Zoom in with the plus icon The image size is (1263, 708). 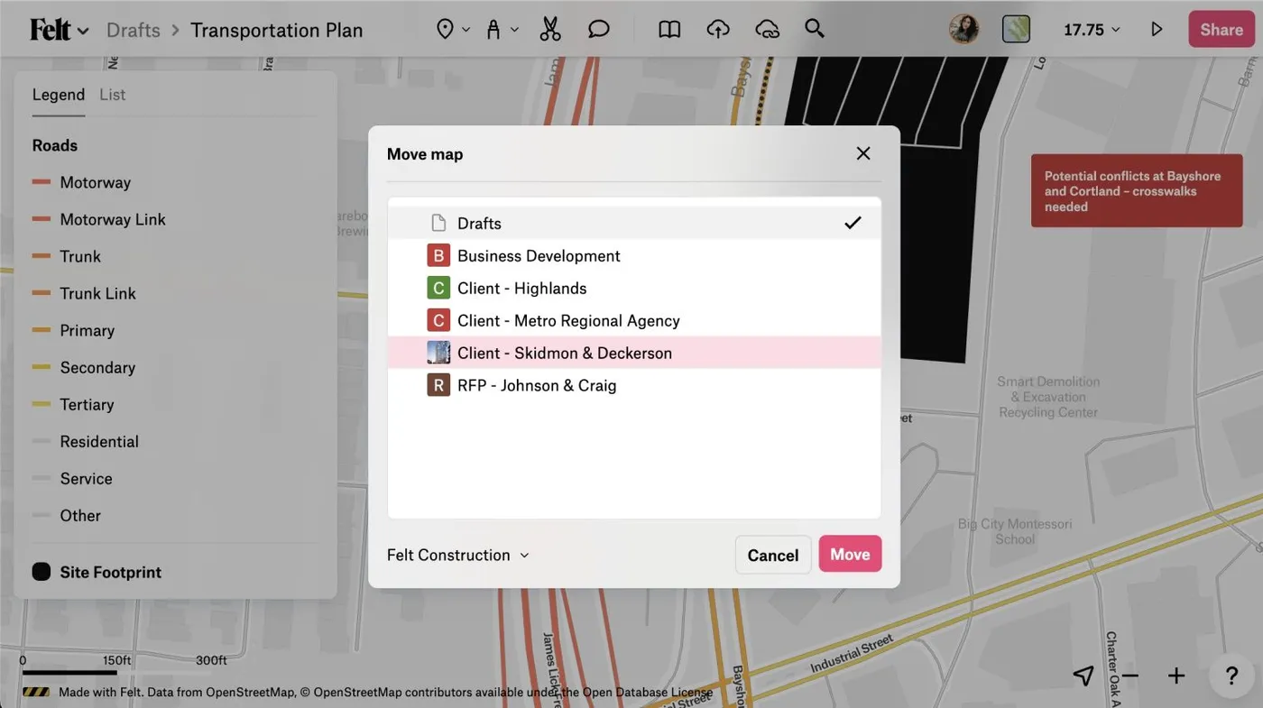pos(1176,676)
